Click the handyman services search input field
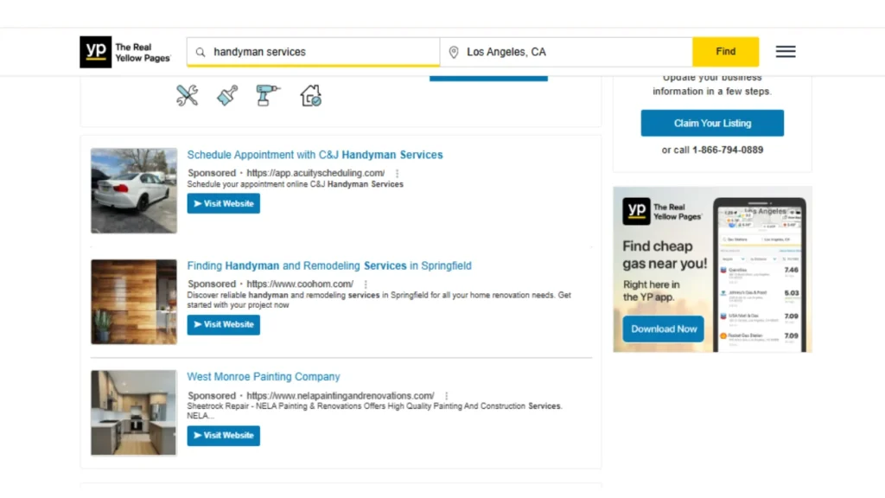The height and width of the screenshot is (498, 885). click(311, 52)
